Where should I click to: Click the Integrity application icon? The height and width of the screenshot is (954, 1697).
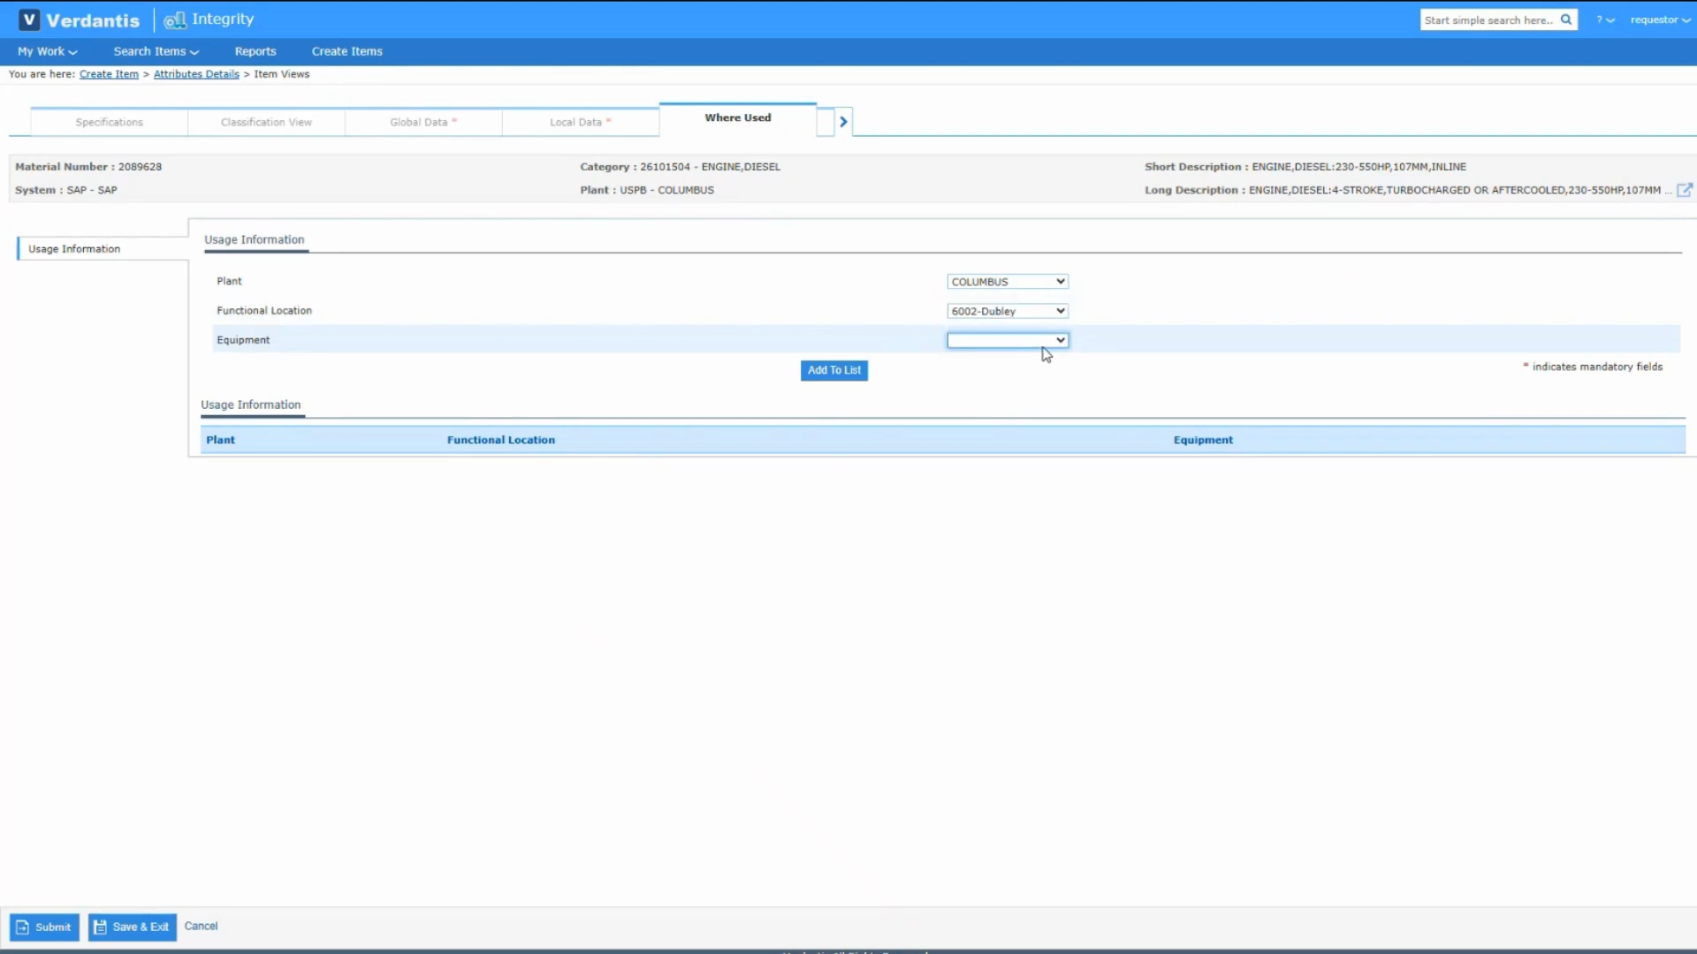[176, 19]
